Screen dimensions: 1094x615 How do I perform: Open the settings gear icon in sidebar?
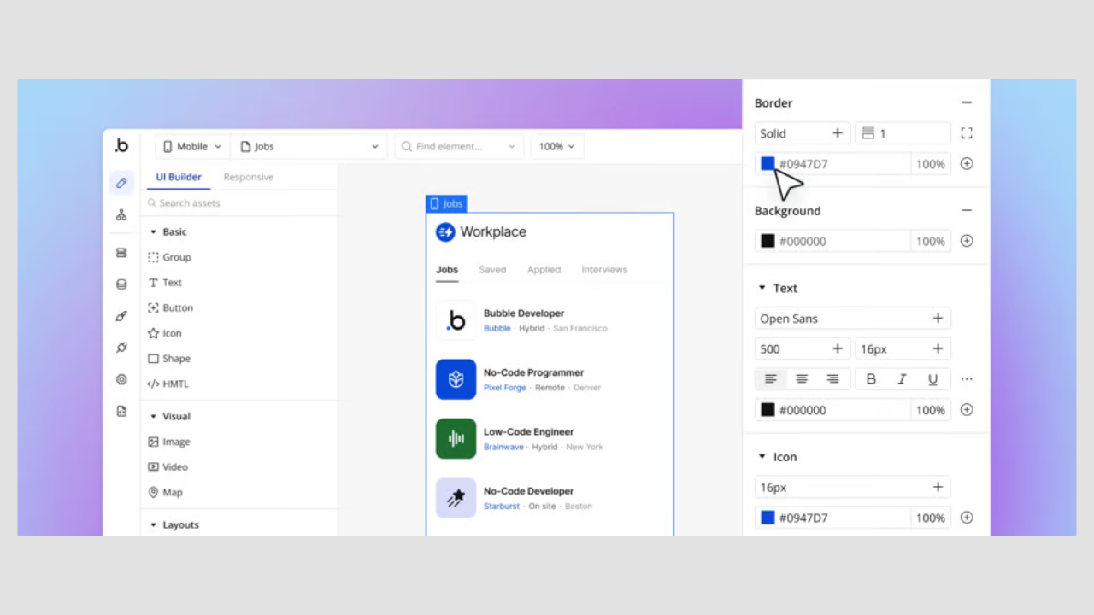click(121, 379)
